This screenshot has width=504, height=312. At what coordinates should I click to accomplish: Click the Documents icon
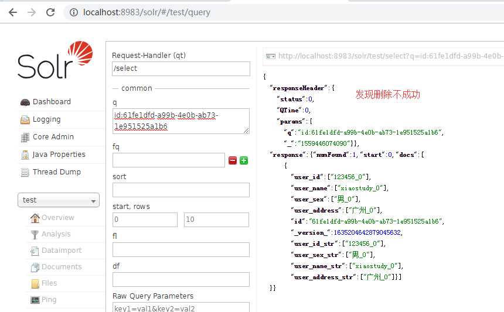(x=35, y=268)
